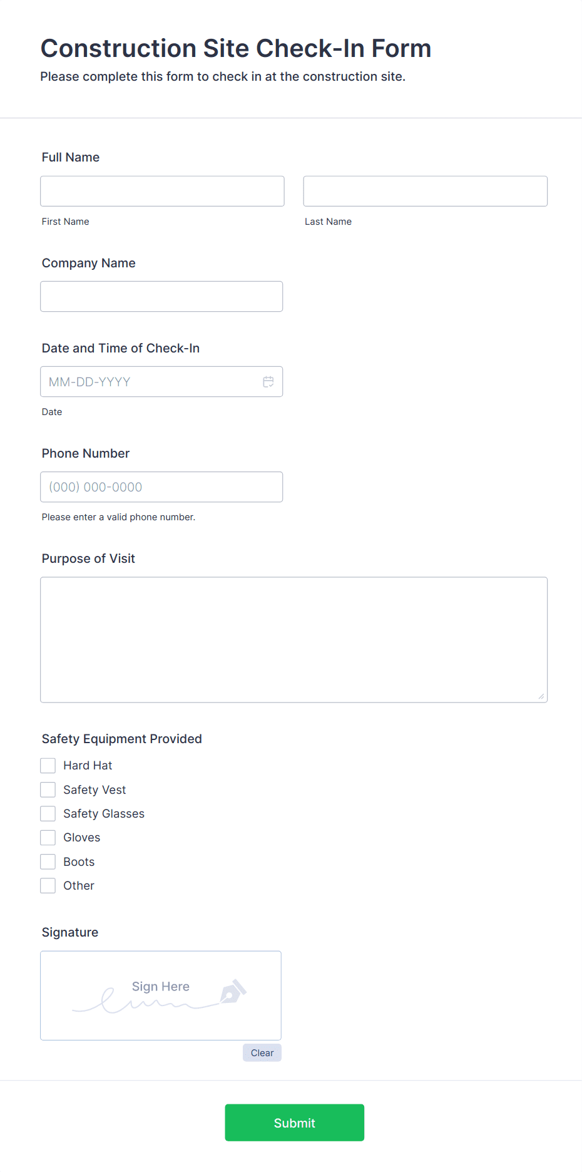Image resolution: width=582 pixels, height=1172 pixels.
Task: Click the Phone Number input
Action: [161, 487]
